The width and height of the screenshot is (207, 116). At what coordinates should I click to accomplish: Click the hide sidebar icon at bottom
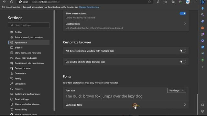tap(202, 105)
